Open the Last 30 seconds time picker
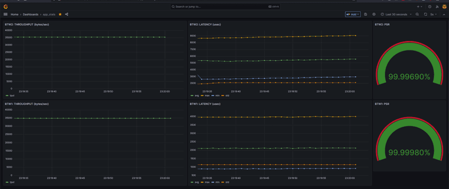 pos(396,14)
